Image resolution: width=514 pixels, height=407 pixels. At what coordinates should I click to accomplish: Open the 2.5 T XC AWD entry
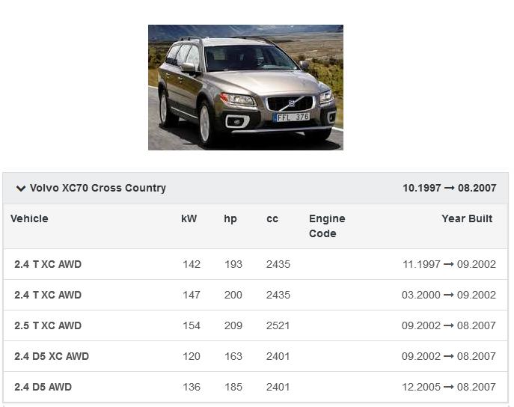[x=48, y=325]
